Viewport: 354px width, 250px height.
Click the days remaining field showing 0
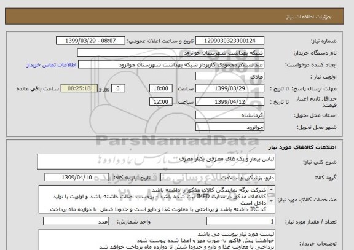point(118,88)
